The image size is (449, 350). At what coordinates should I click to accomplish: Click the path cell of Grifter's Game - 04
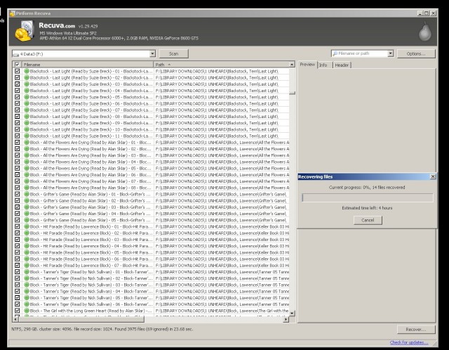coord(221,214)
